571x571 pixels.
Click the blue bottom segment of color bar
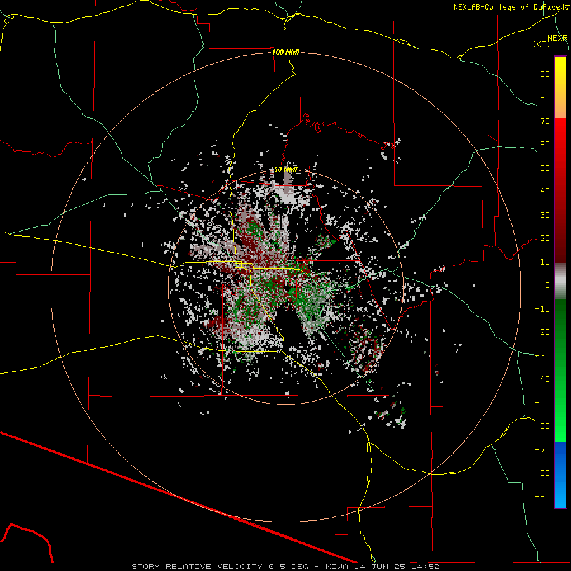pyautogui.click(x=560, y=475)
